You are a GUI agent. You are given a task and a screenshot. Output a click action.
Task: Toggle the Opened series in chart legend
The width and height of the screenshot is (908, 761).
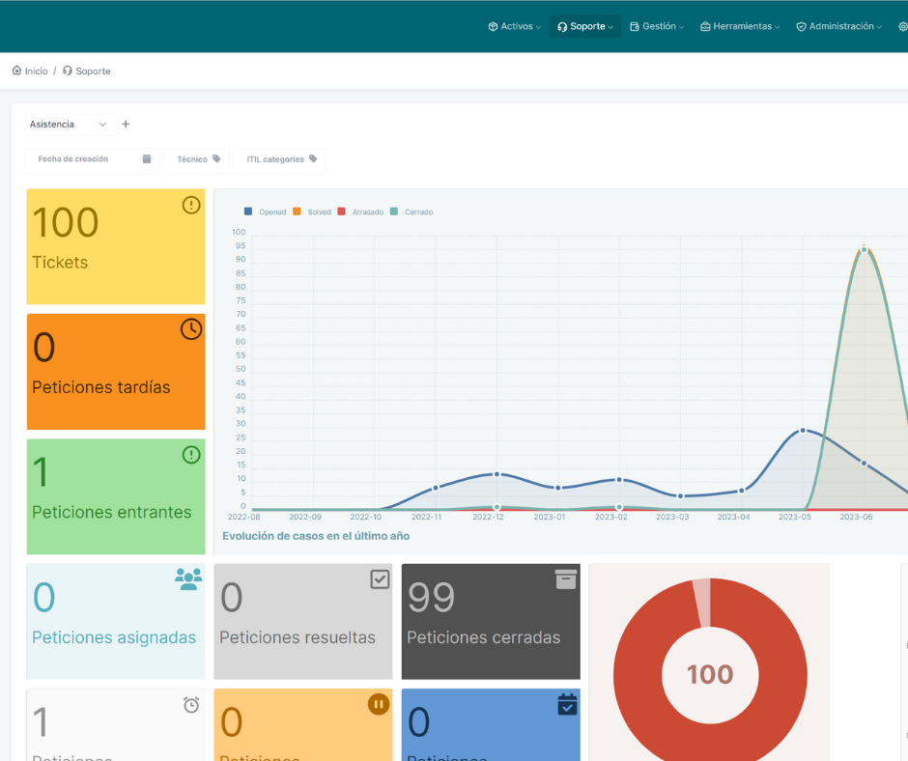[266, 211]
